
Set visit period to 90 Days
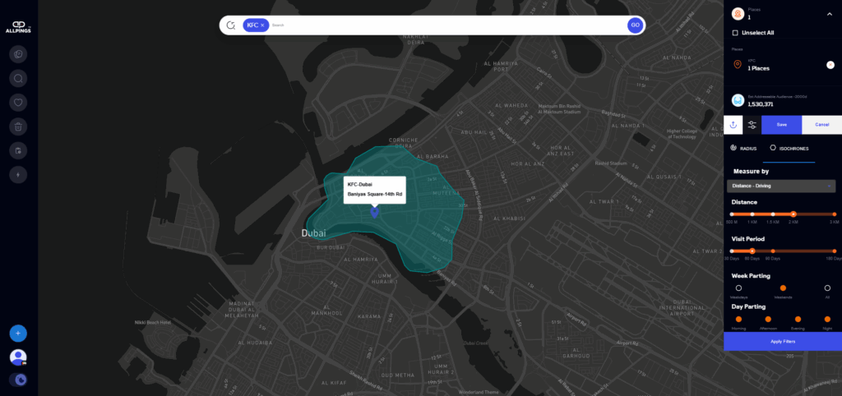coord(773,251)
